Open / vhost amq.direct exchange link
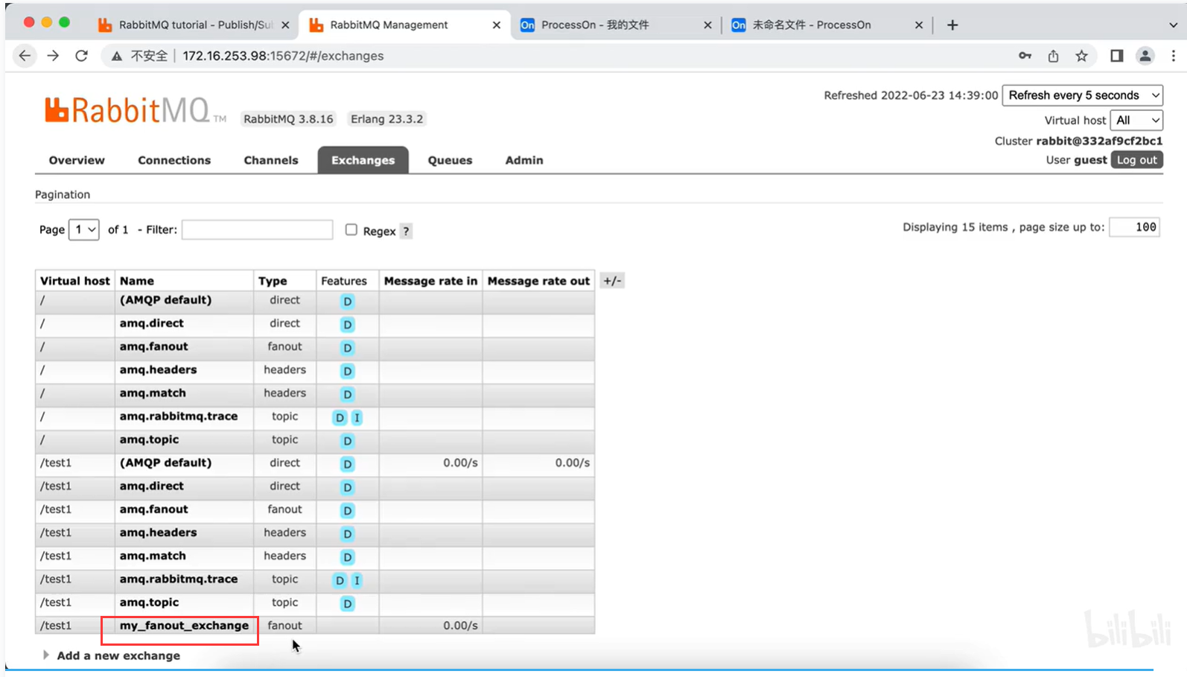The image size is (1187, 677). [x=151, y=323]
